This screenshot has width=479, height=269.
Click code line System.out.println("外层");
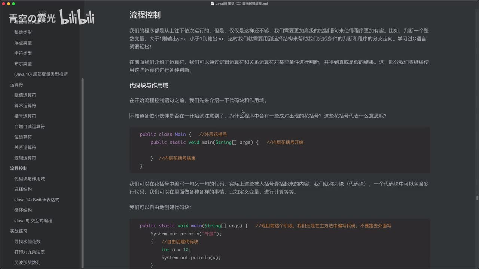pos(186,234)
